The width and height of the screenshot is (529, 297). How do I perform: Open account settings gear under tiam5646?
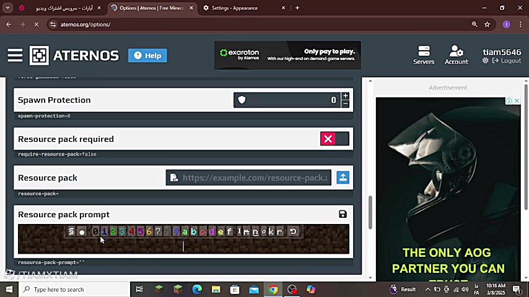[485, 61]
